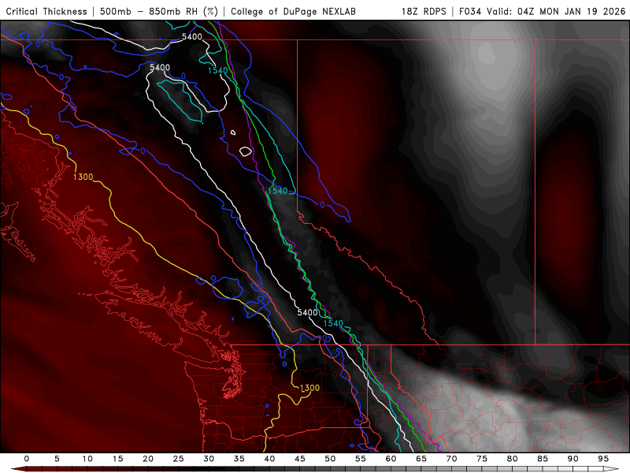Pick the 30 label on the humidity legend
This screenshot has width=630, height=473.
pyautogui.click(x=209, y=459)
